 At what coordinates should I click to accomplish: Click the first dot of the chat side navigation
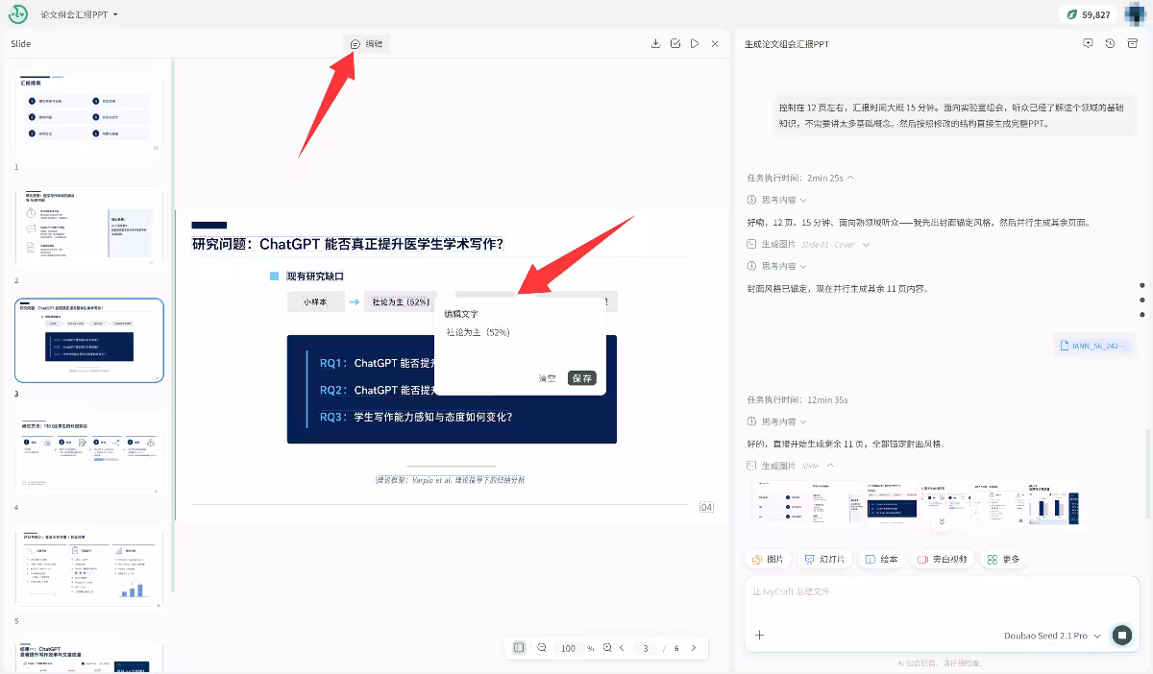coord(1142,285)
